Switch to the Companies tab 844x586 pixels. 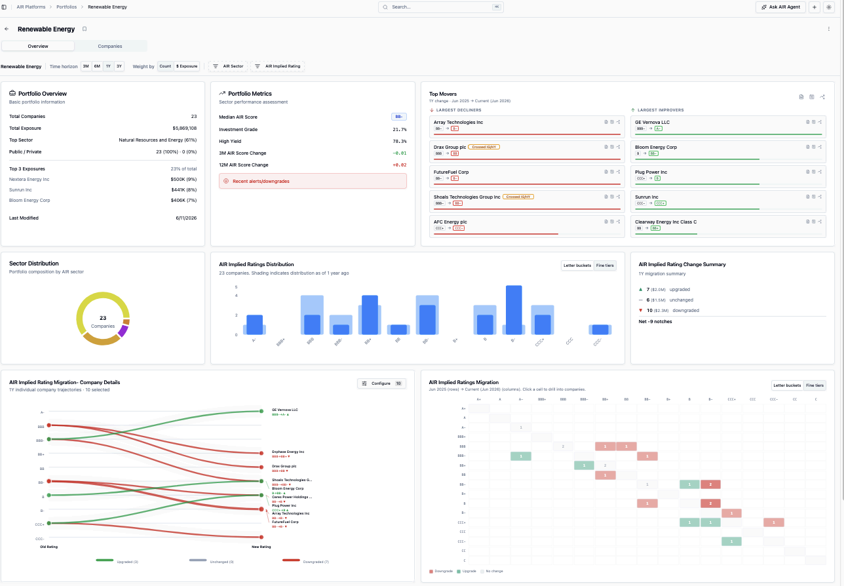point(110,47)
